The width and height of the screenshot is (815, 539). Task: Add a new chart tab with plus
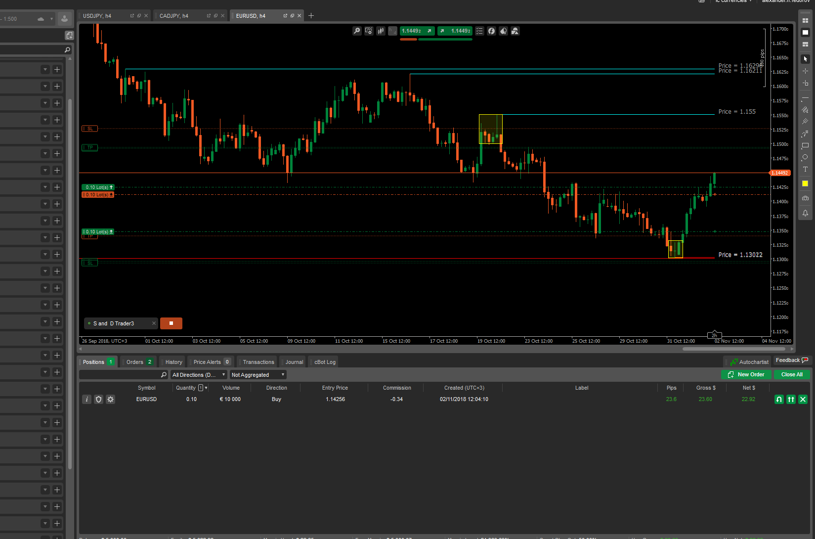(x=311, y=16)
